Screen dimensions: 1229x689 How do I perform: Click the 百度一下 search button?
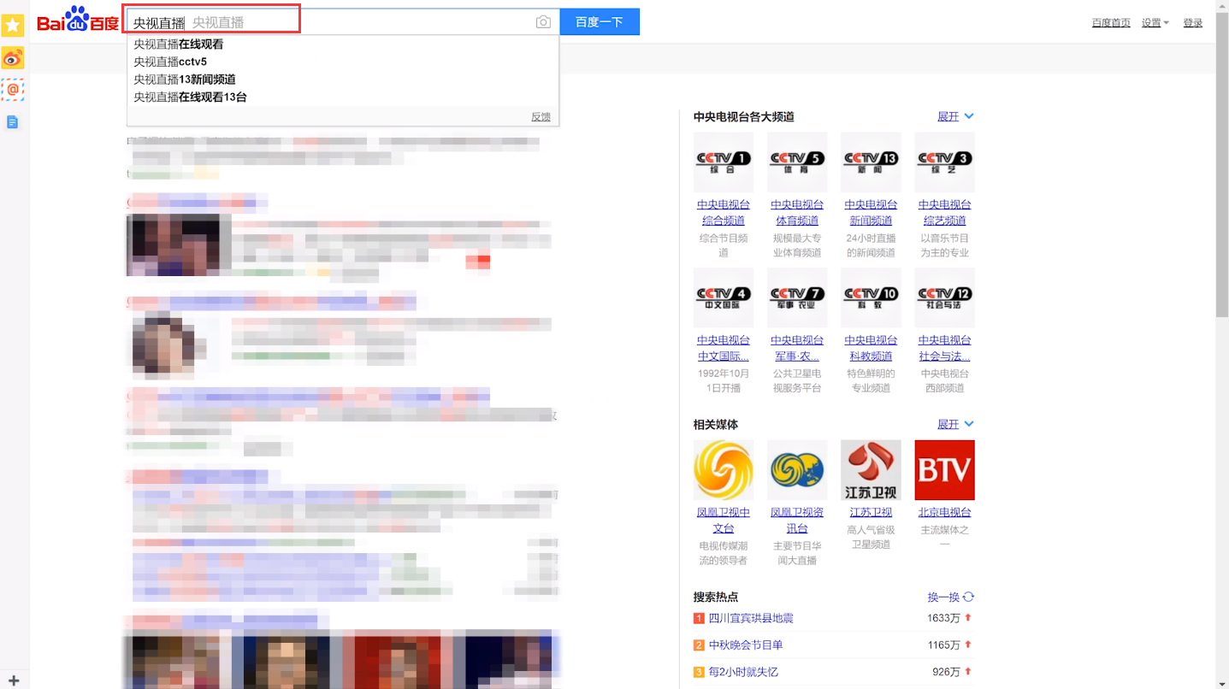pos(600,22)
